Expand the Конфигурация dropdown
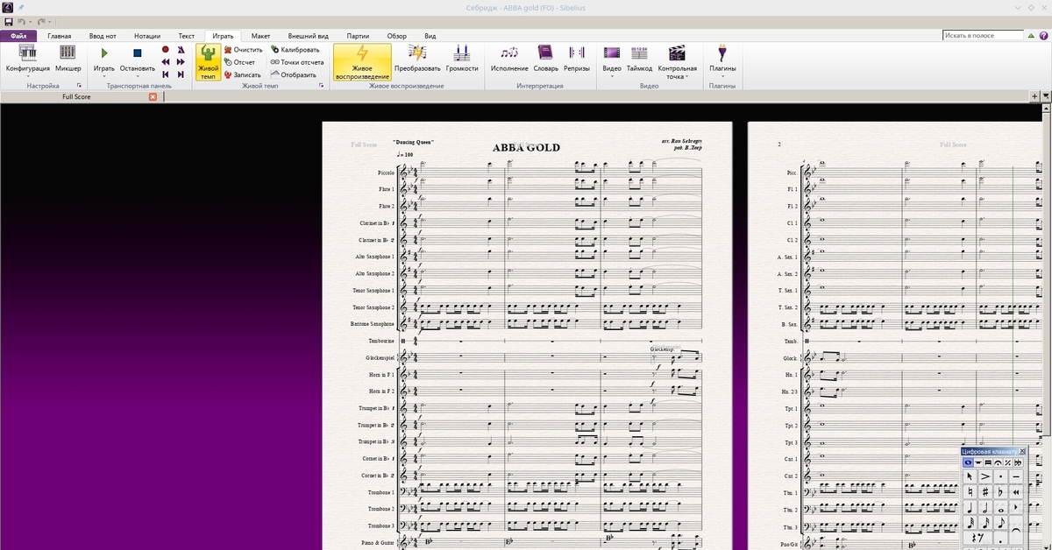 coord(27,76)
